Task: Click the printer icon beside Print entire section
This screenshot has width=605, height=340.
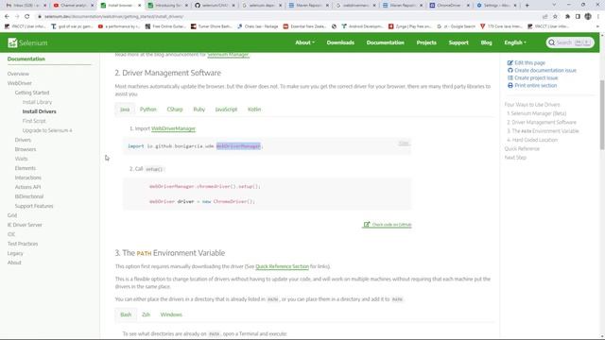Action: coord(510,86)
